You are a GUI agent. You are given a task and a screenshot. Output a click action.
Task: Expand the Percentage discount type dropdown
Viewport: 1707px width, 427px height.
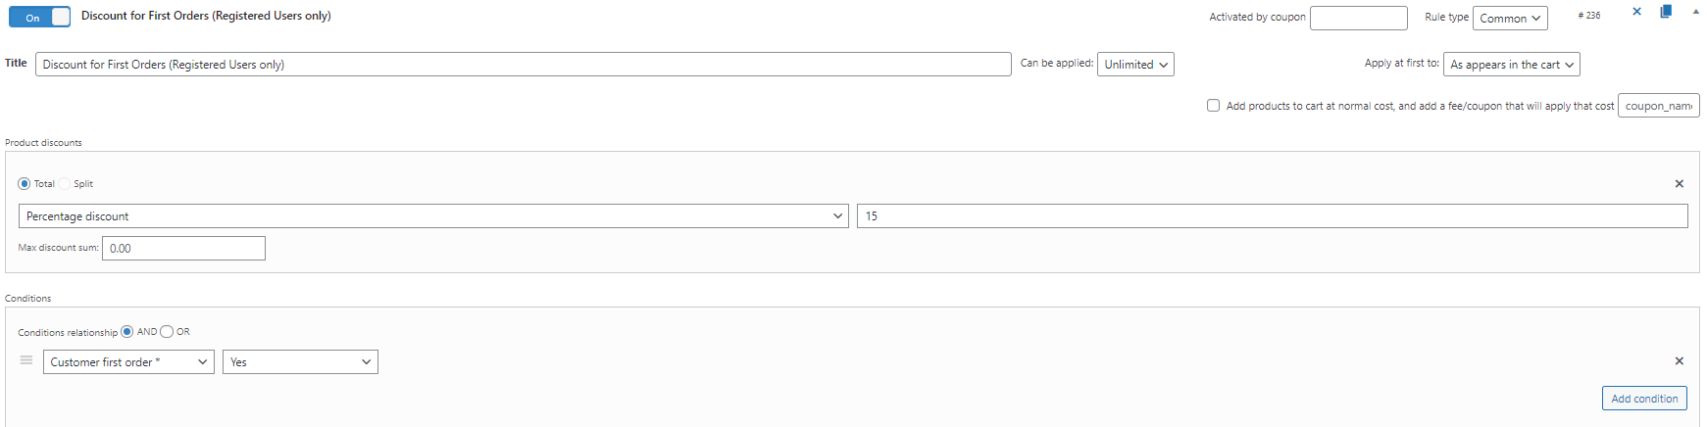pos(433,216)
